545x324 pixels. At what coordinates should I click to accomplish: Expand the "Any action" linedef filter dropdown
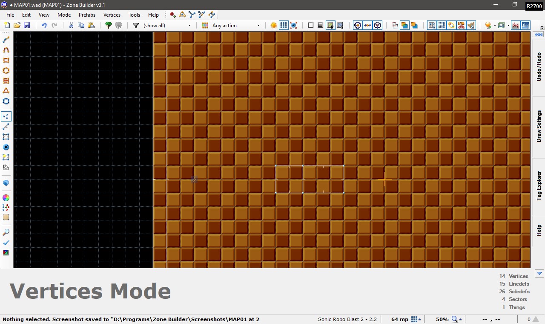tap(236, 26)
